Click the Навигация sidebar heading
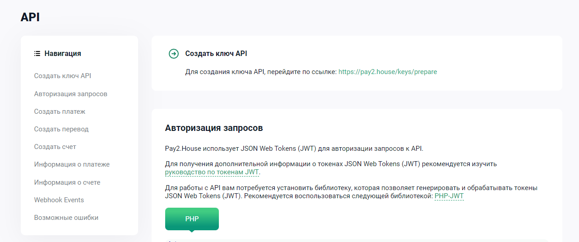This screenshot has width=579, height=242. [x=63, y=53]
